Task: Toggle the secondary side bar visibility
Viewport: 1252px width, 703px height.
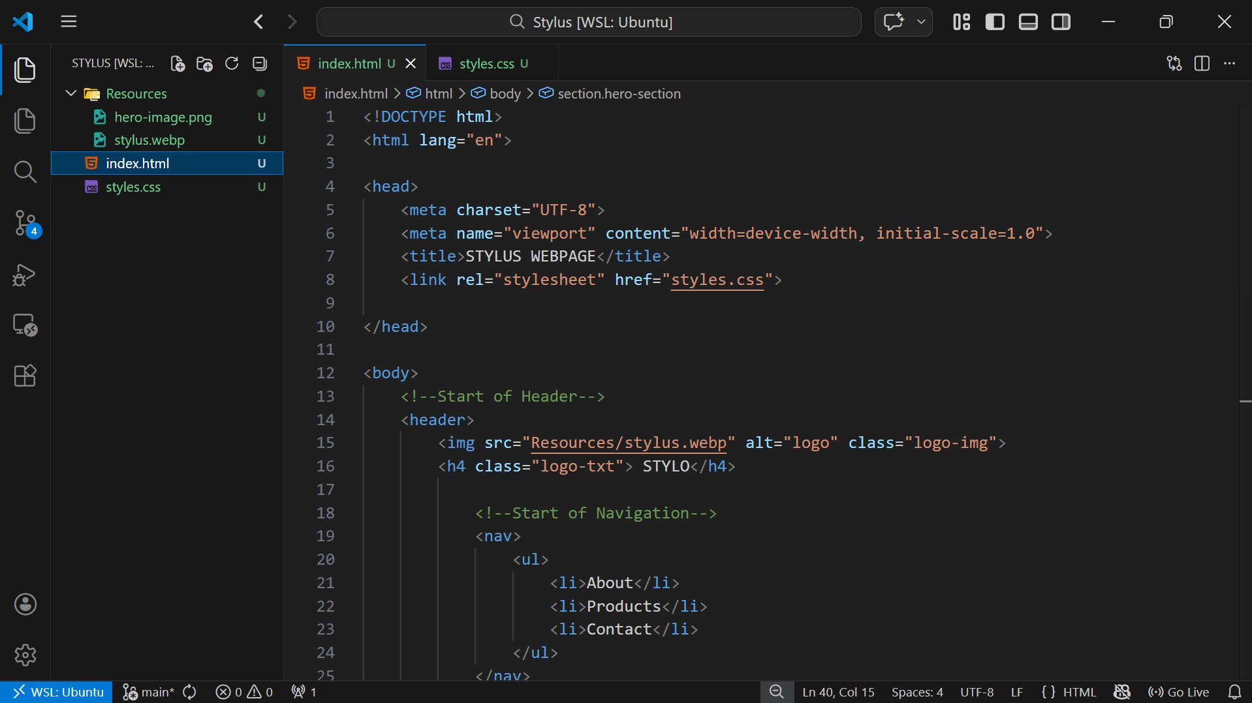Action: tap(1061, 22)
